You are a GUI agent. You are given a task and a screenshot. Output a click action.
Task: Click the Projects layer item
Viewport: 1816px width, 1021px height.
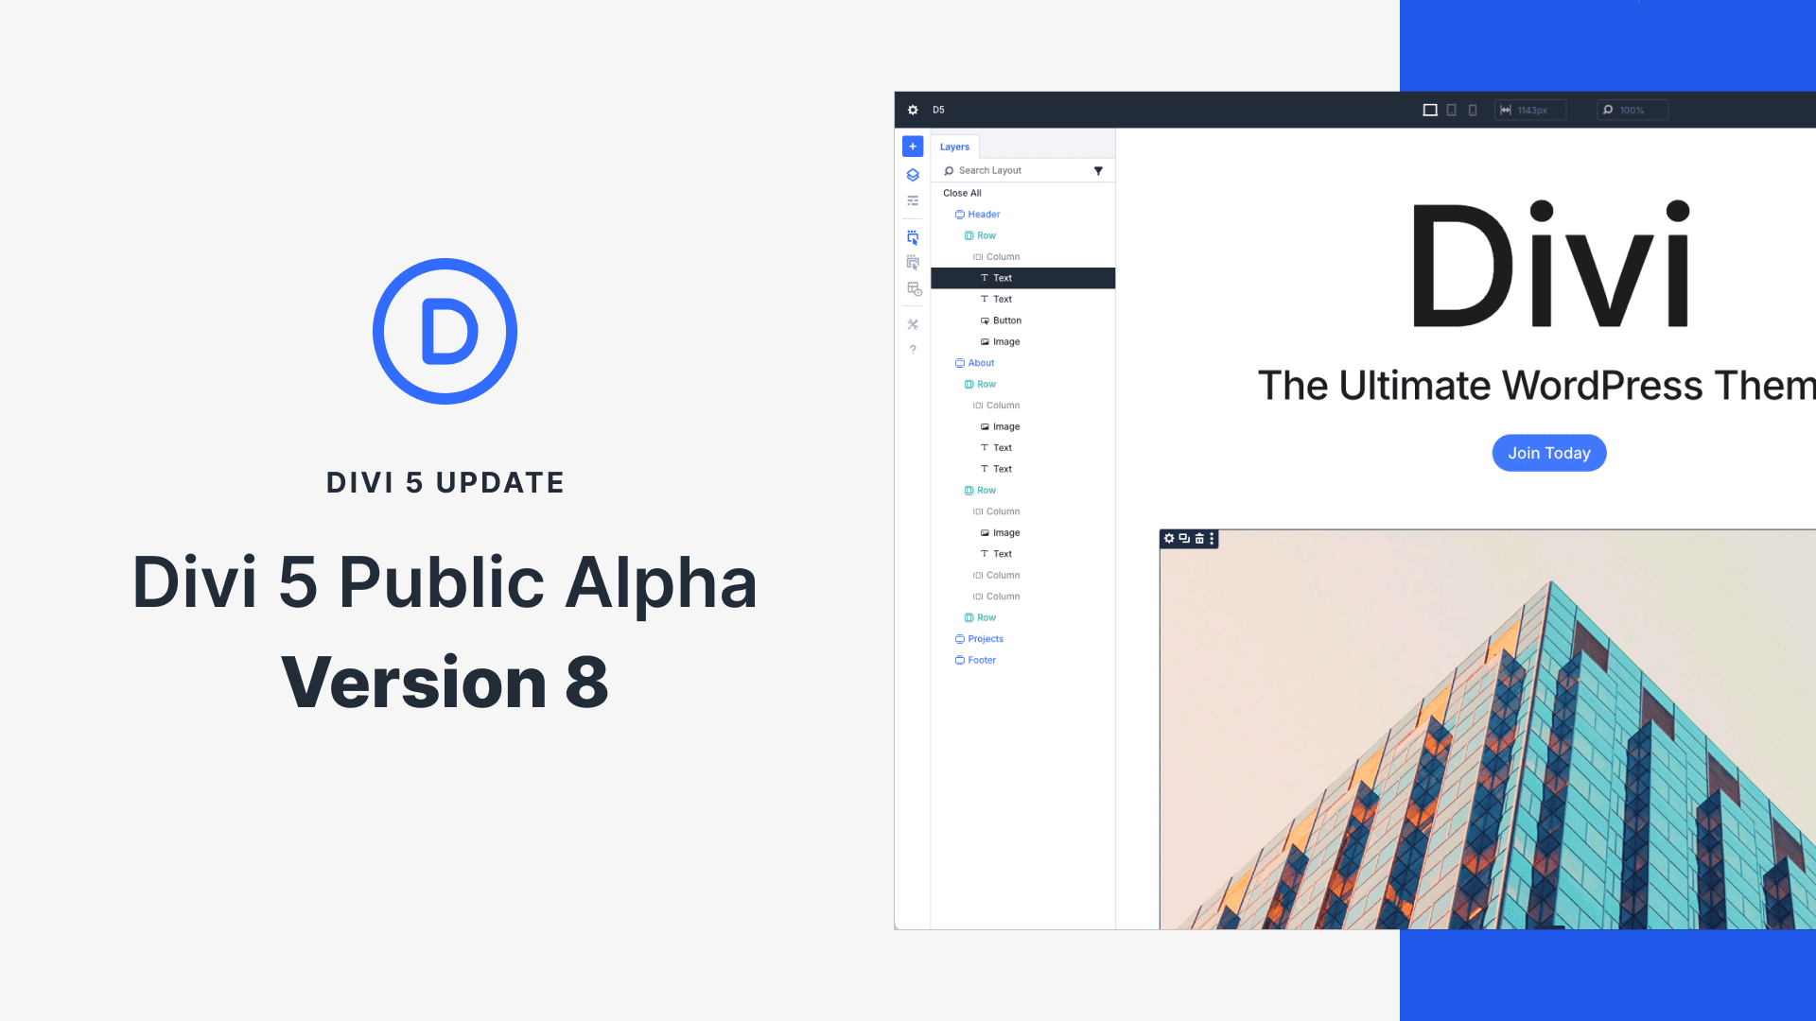tap(986, 638)
